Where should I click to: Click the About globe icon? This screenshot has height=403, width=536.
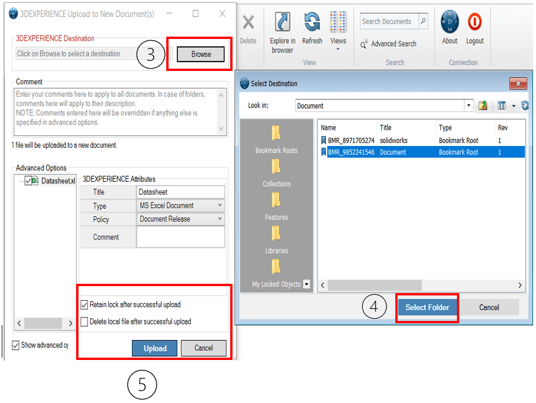449,22
